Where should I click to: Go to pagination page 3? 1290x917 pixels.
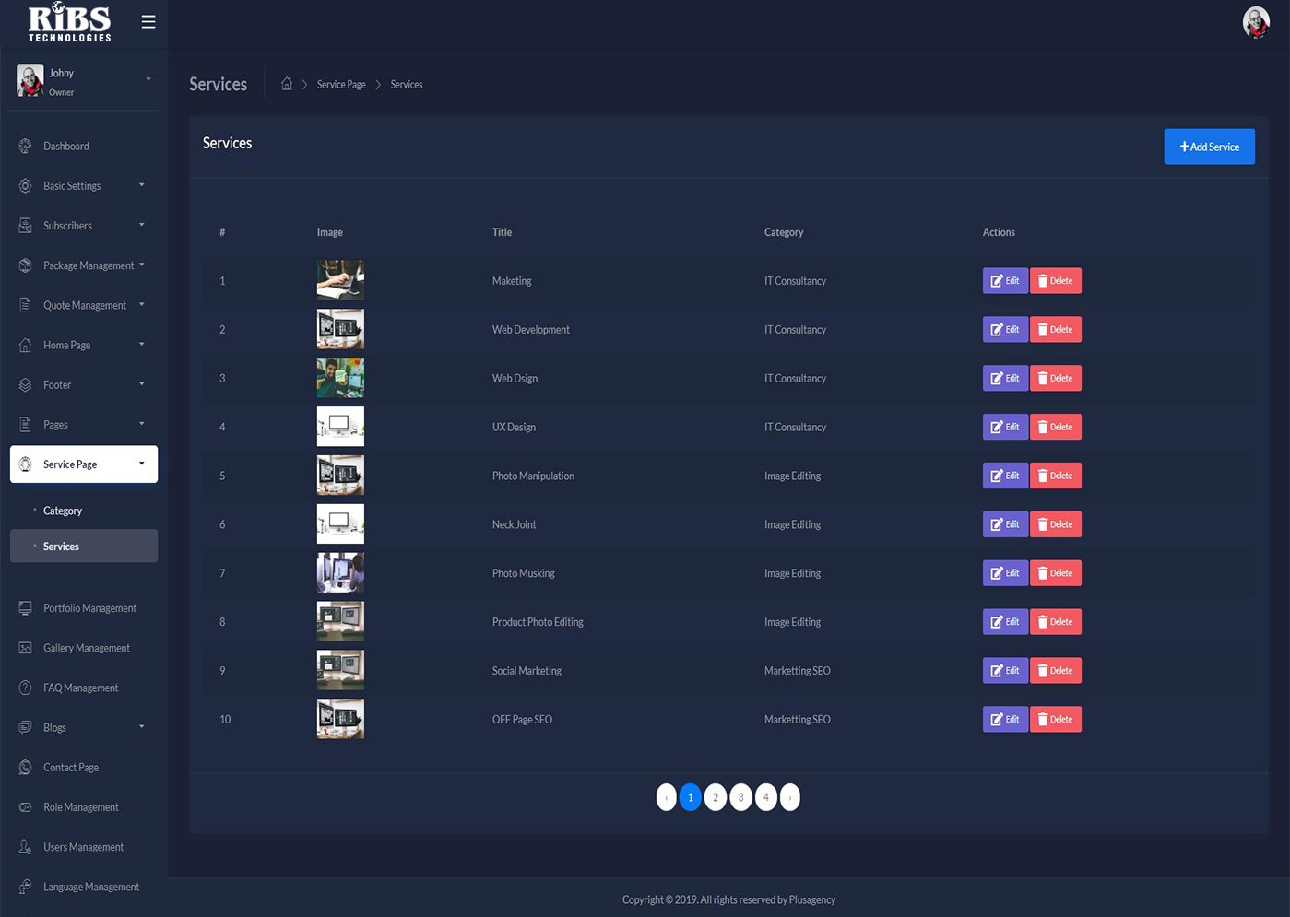pyautogui.click(x=740, y=797)
